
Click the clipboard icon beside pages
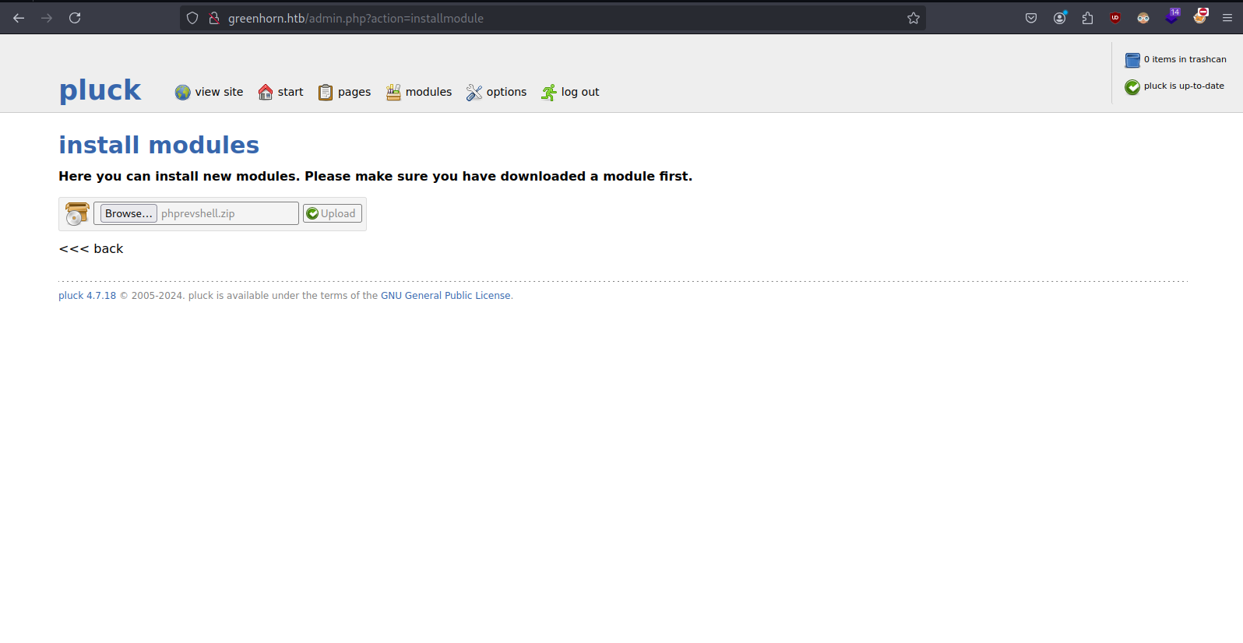click(326, 93)
